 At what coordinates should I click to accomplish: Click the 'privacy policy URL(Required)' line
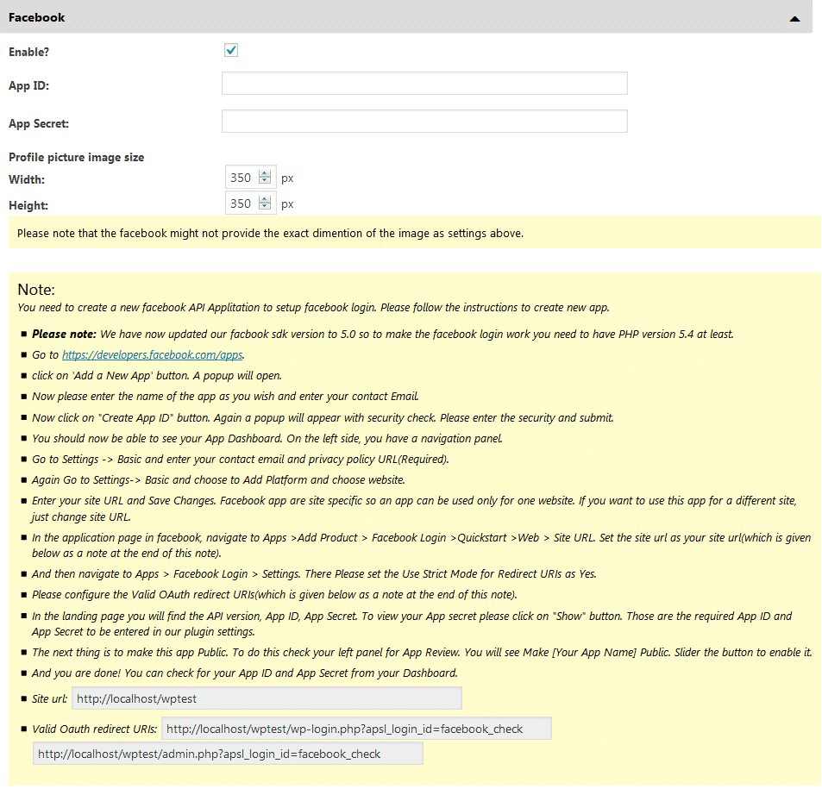pos(241,459)
